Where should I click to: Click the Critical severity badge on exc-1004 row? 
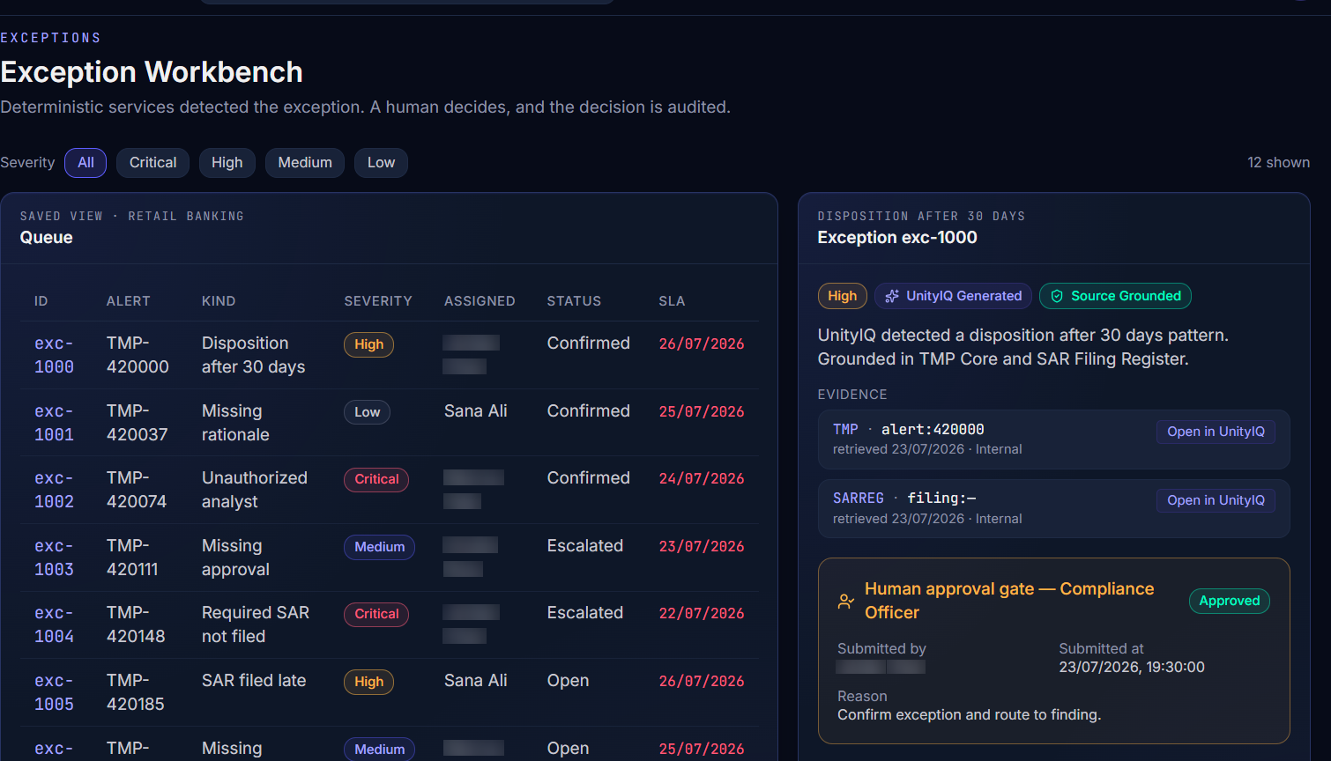376,614
